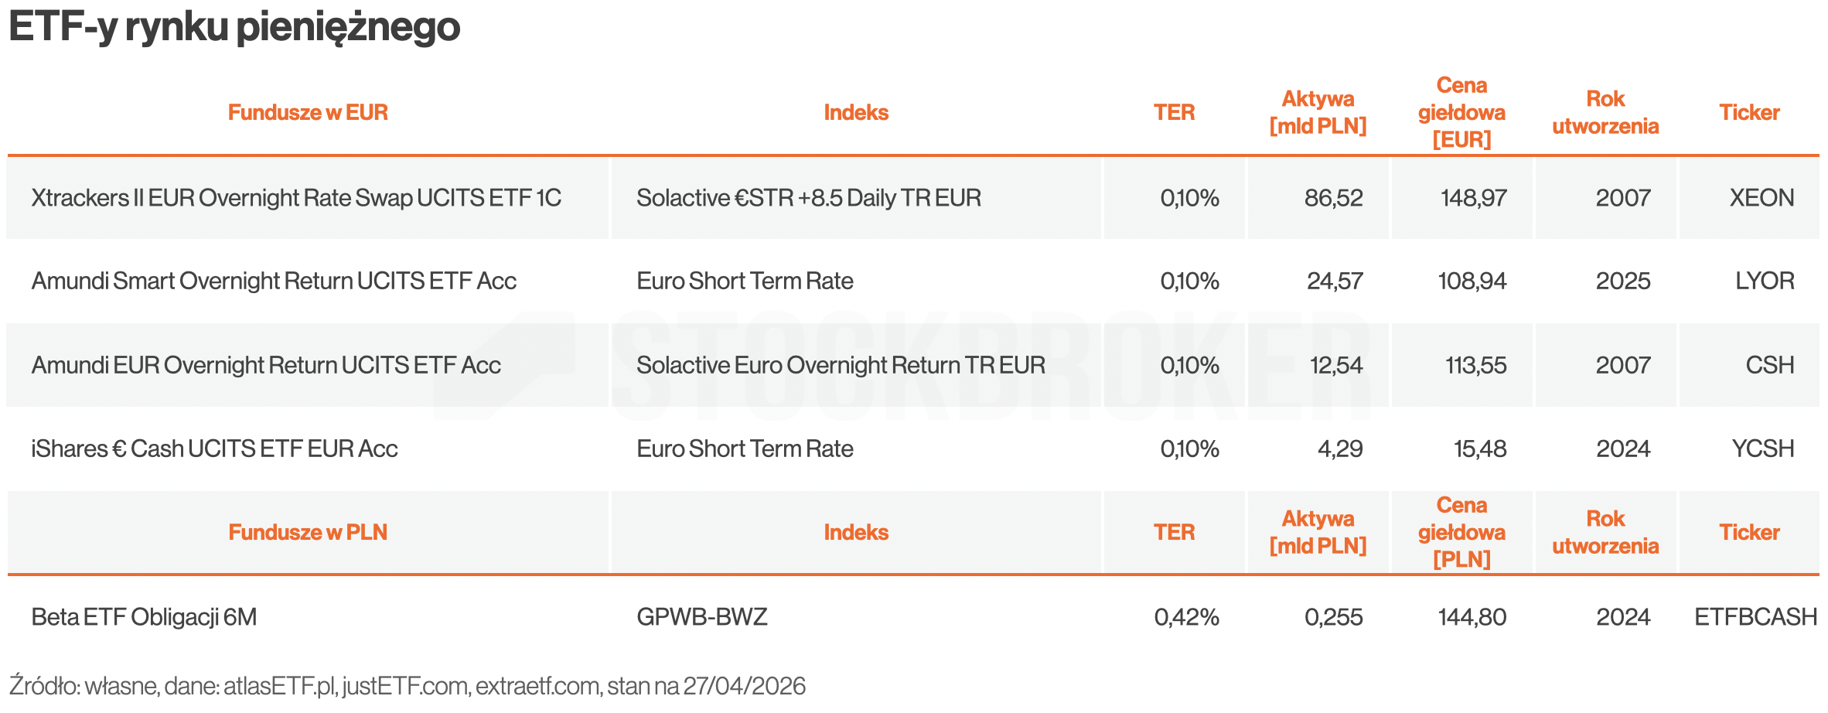1828x713 pixels.
Task: Click the GPWB-BWZ index cell
Action: (701, 617)
